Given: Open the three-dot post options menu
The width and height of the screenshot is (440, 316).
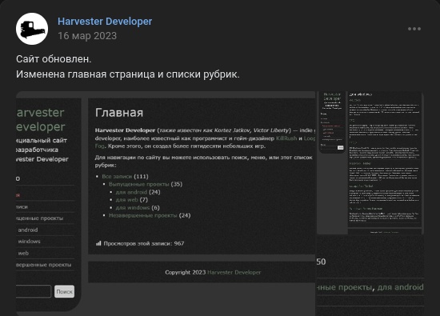Looking at the screenshot, I should point(414,29).
